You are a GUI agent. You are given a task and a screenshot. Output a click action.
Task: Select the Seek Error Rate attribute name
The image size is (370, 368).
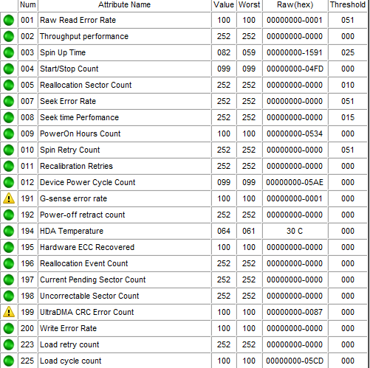point(68,101)
